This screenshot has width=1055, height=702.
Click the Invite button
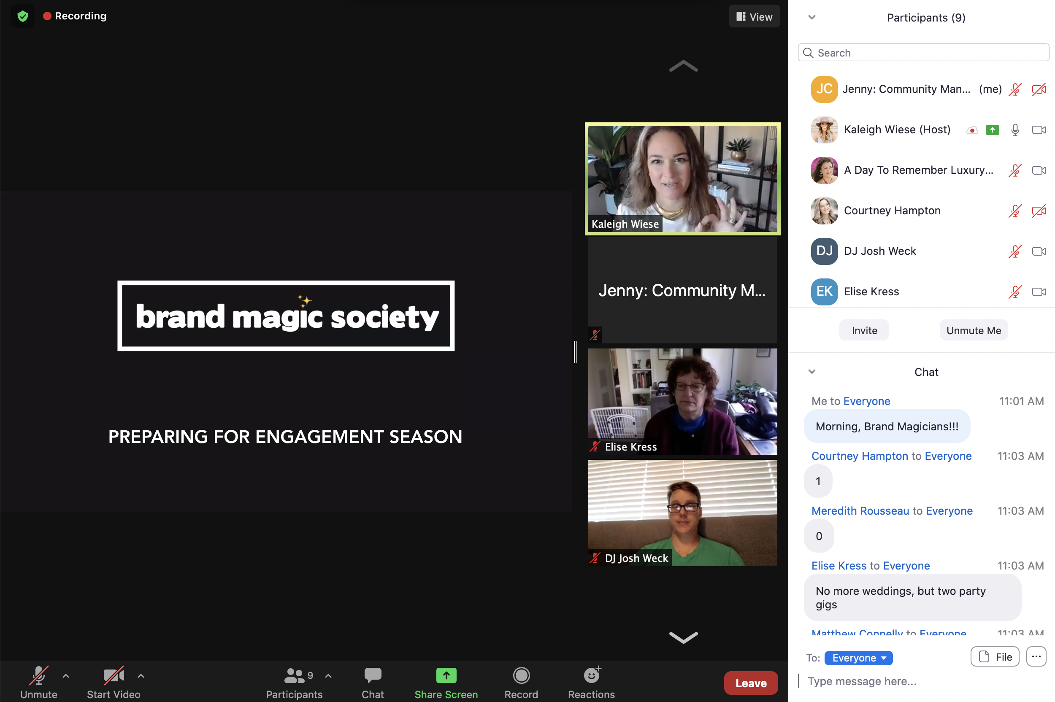pyautogui.click(x=864, y=330)
